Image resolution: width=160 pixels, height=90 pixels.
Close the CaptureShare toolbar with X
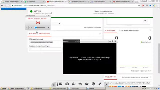click(106, 84)
